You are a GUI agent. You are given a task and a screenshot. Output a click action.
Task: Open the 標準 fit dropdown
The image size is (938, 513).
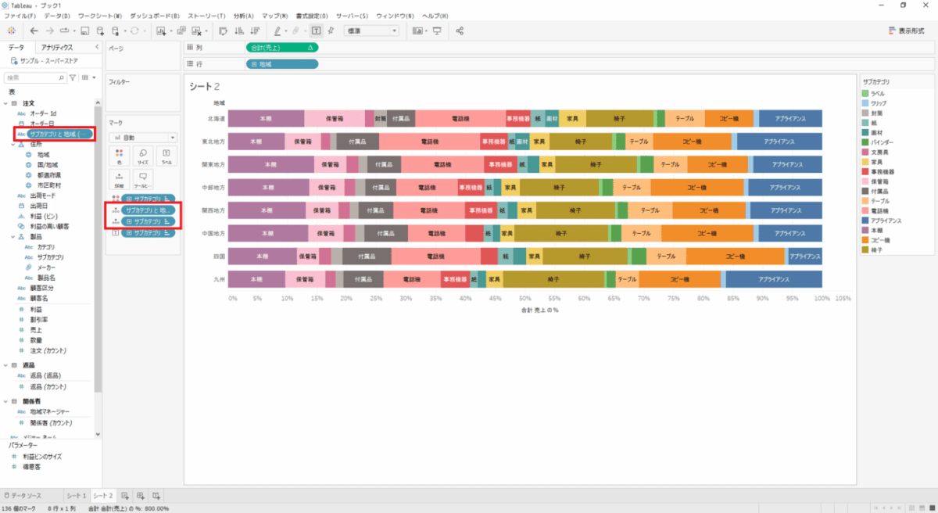(372, 30)
